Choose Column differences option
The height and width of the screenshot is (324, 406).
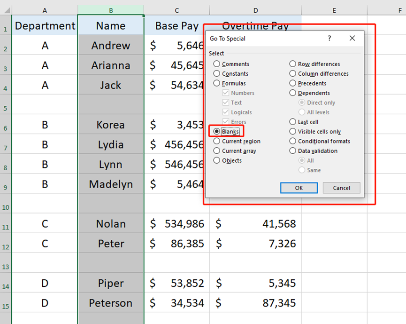coord(292,73)
